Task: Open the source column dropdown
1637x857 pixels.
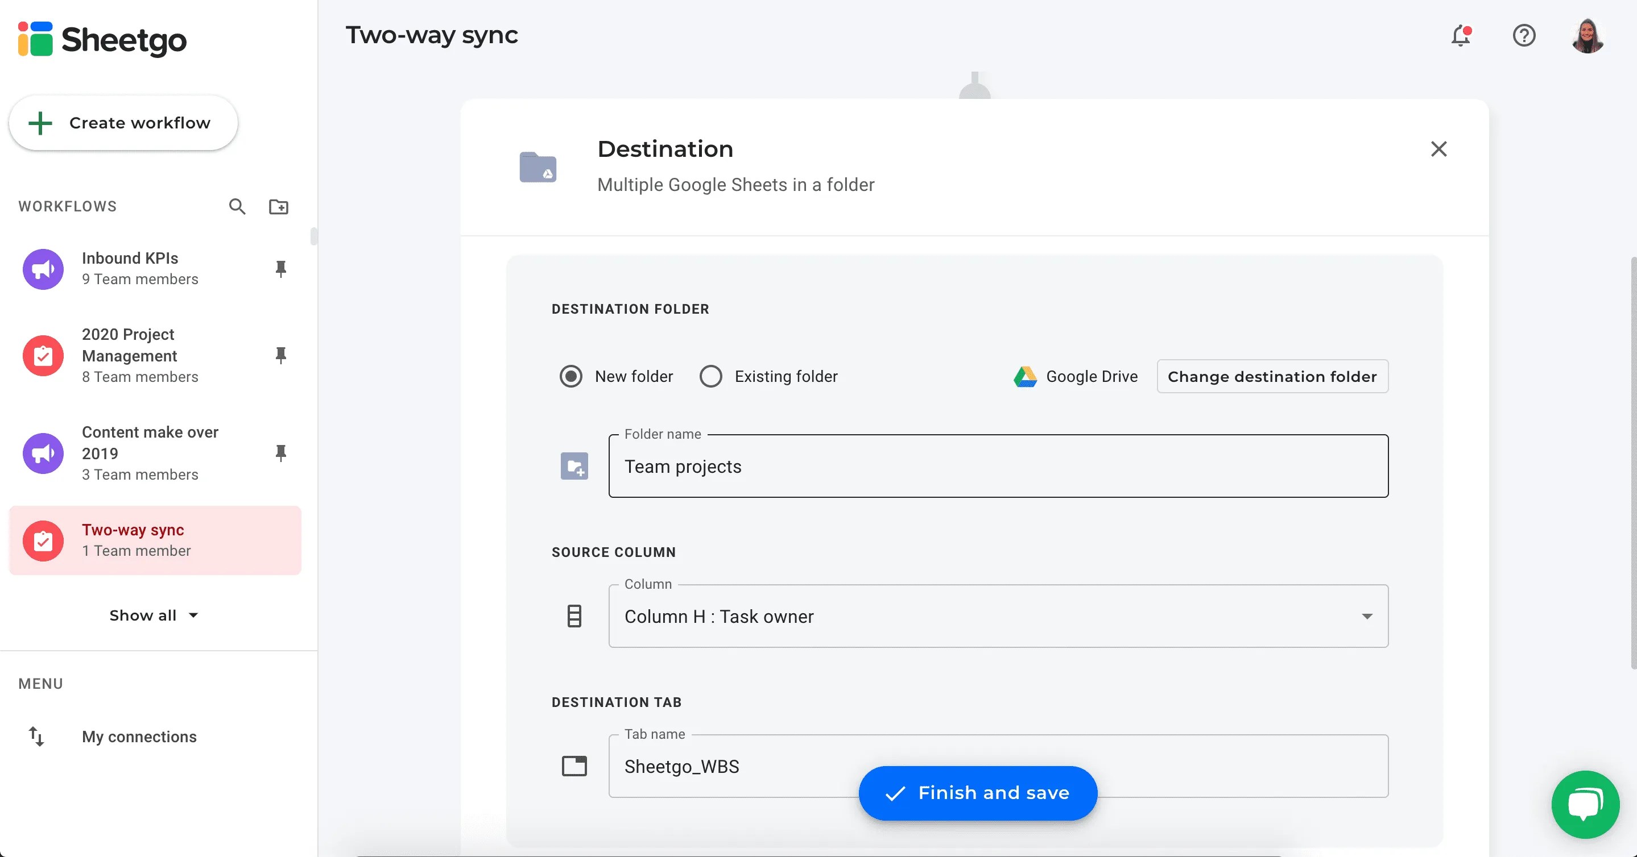Action: pyautogui.click(x=1367, y=616)
